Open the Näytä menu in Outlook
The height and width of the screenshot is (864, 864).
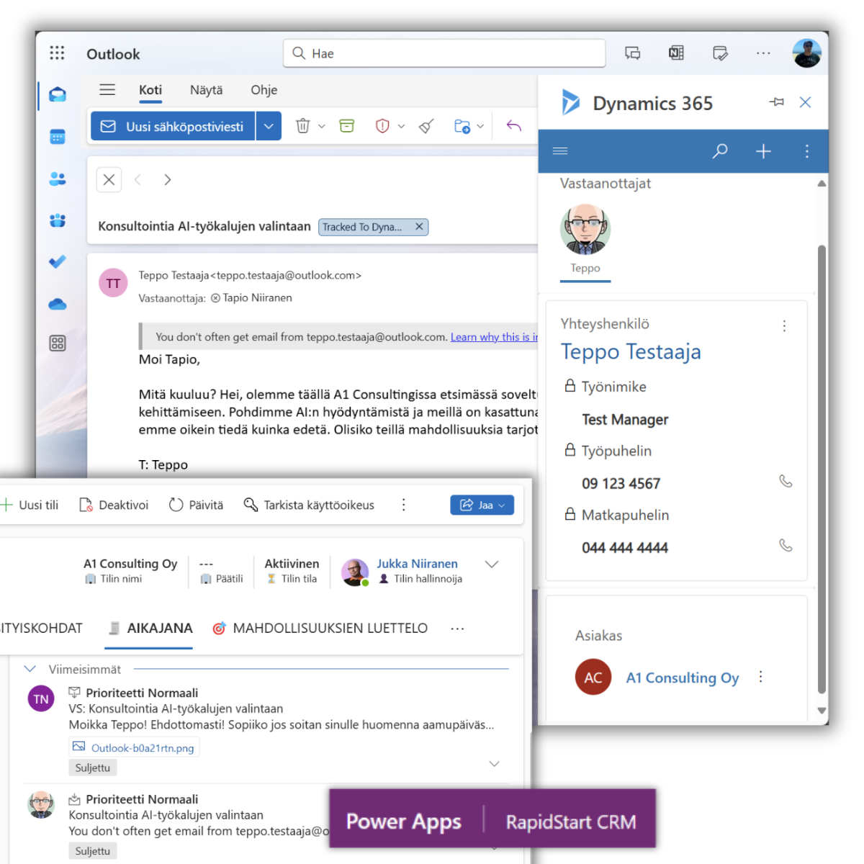click(x=206, y=90)
